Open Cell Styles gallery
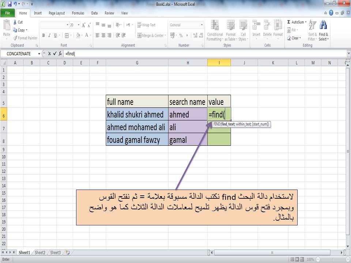 (x=243, y=30)
